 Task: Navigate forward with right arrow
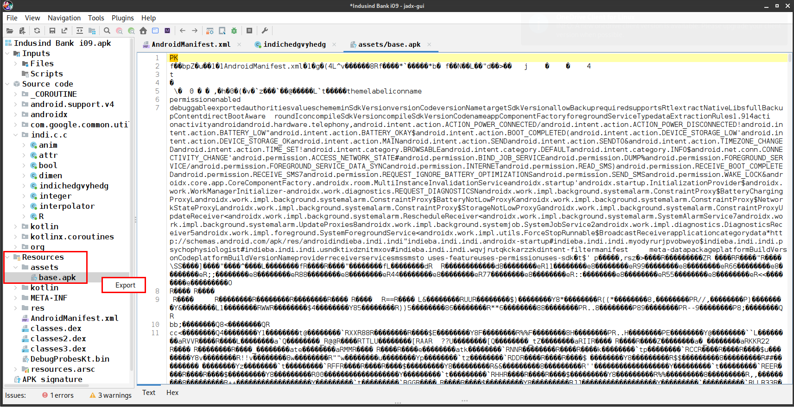[195, 31]
